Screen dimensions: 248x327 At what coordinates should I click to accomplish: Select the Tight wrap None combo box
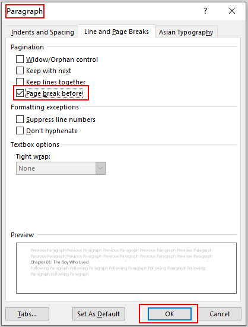point(61,168)
